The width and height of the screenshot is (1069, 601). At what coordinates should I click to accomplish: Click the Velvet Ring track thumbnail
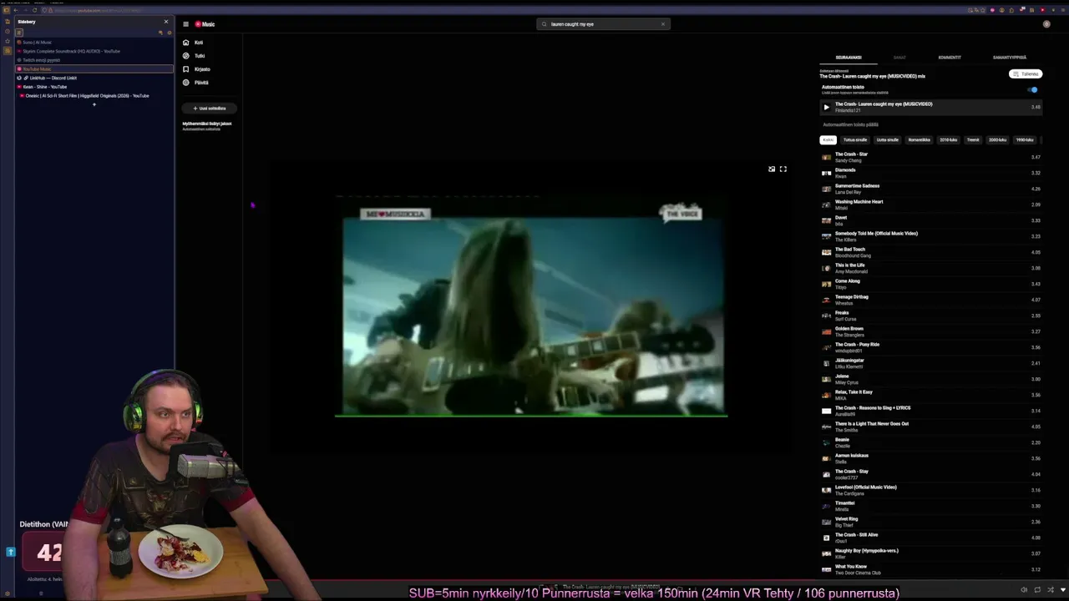coord(826,522)
